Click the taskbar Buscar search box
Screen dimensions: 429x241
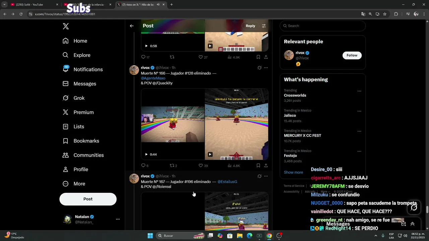(x=181, y=236)
